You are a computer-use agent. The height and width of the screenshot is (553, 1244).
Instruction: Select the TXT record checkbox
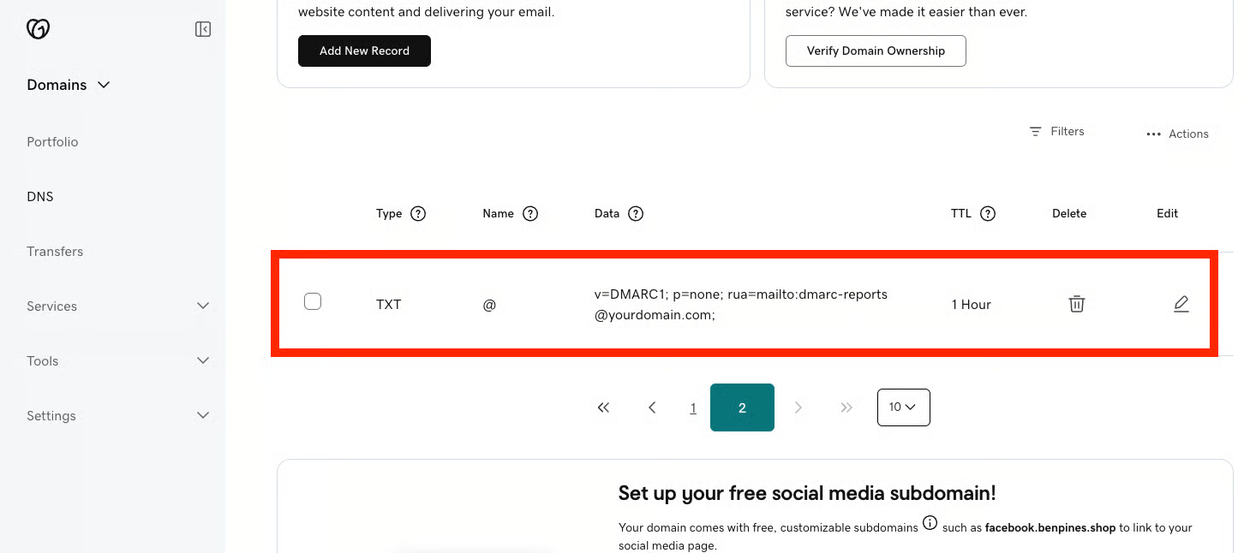click(313, 301)
